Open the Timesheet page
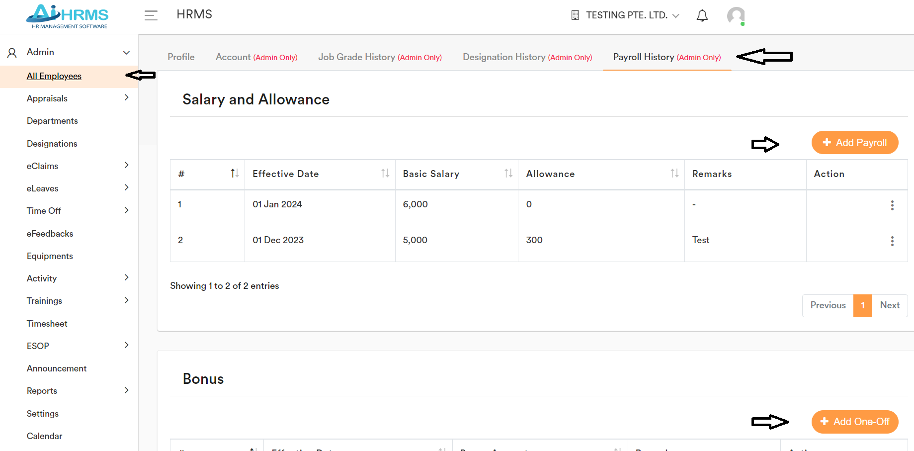This screenshot has width=914, height=451. coord(47,323)
